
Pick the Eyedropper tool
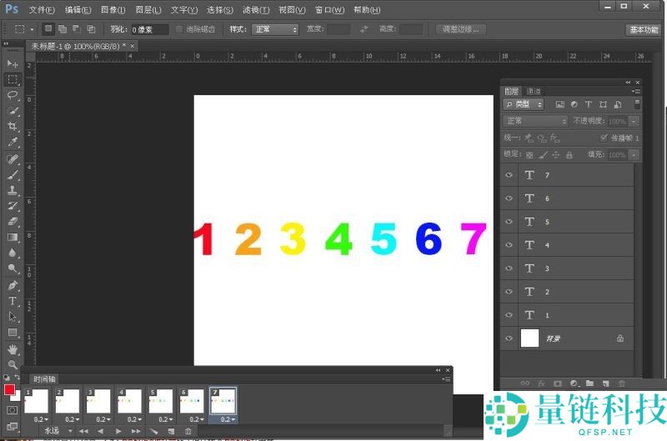pos(13,143)
